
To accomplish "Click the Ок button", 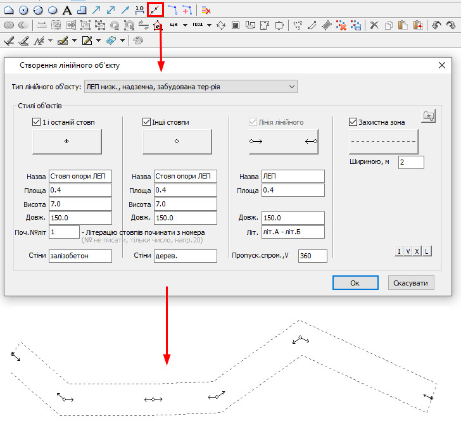I will pyautogui.click(x=355, y=283).
